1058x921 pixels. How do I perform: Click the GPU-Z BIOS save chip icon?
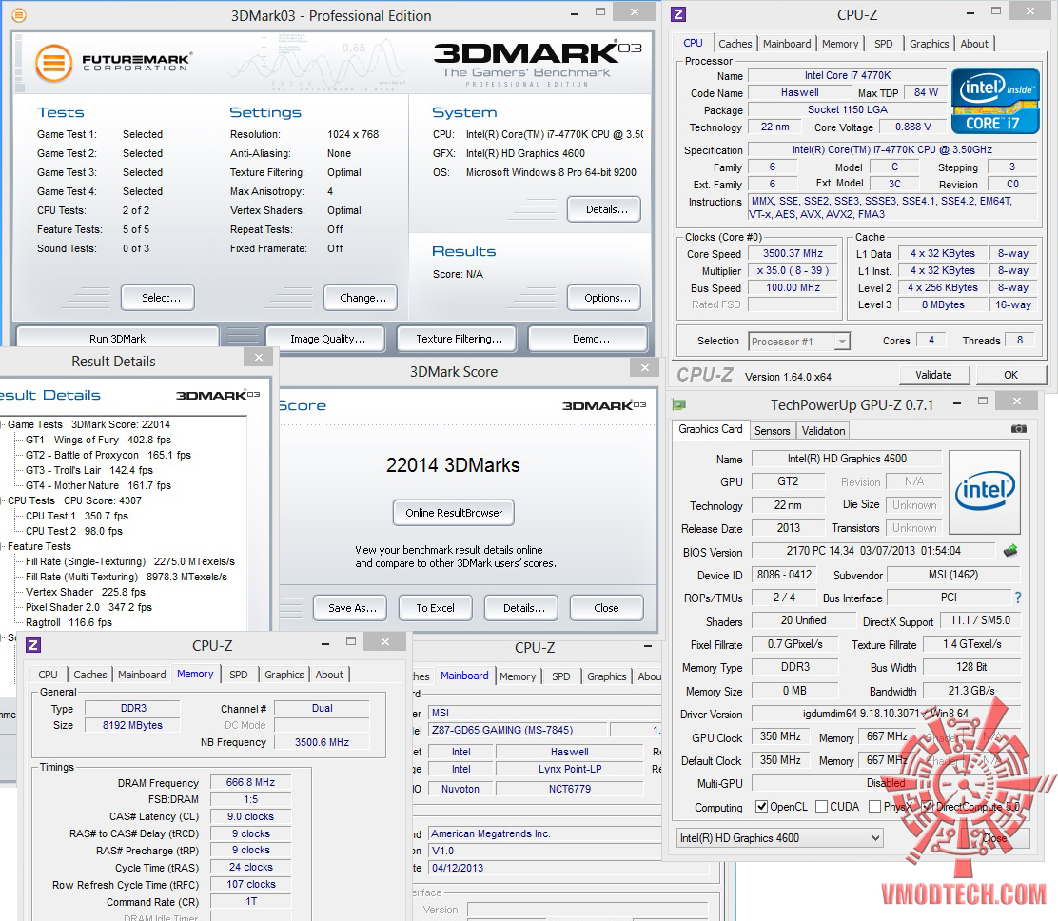[x=1010, y=551]
